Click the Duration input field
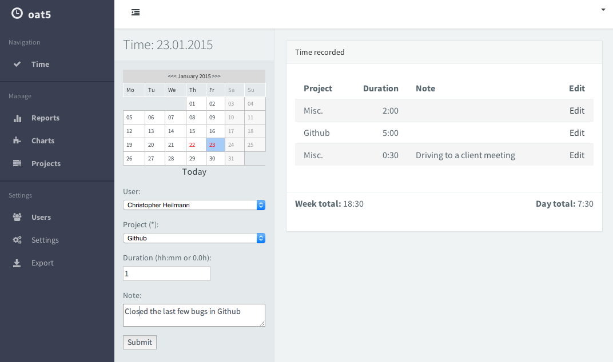Image resolution: width=613 pixels, height=362 pixels. (x=166, y=273)
